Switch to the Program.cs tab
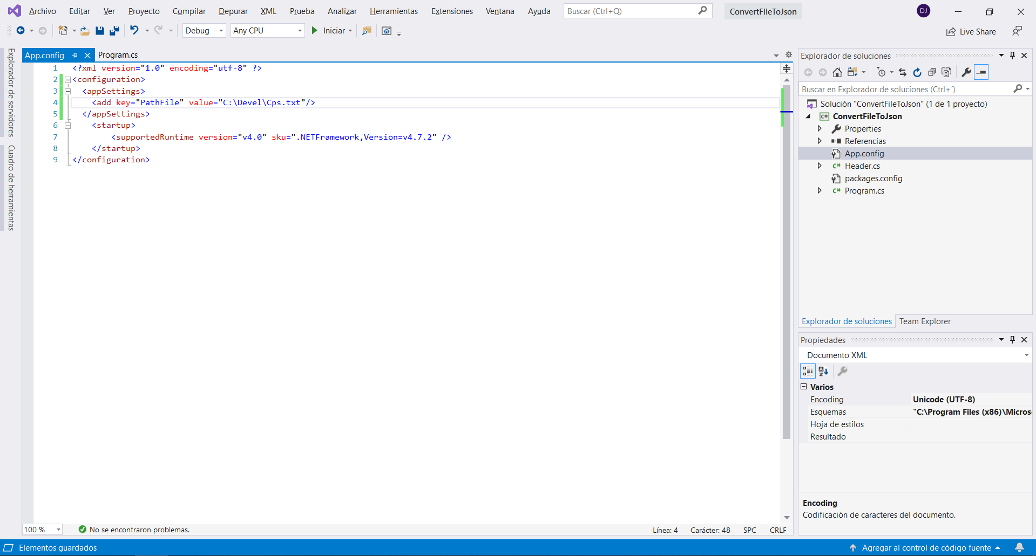Screen dimensions: 1036x556 [118, 55]
